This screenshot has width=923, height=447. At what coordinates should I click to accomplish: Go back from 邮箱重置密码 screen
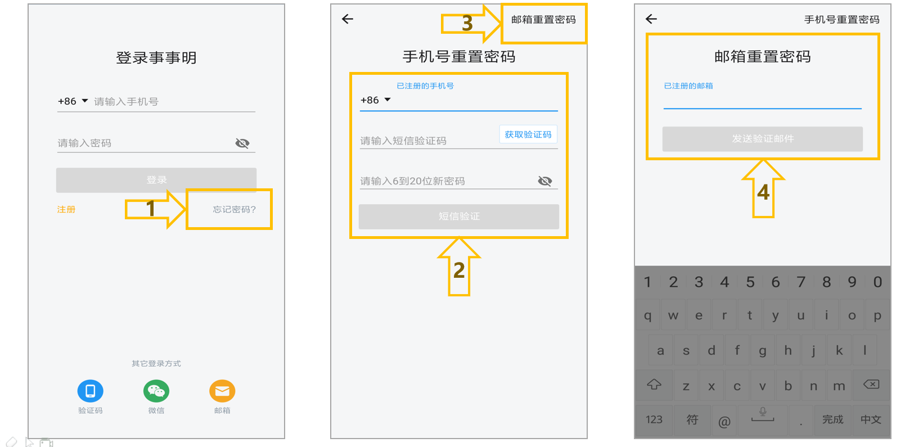coord(651,19)
